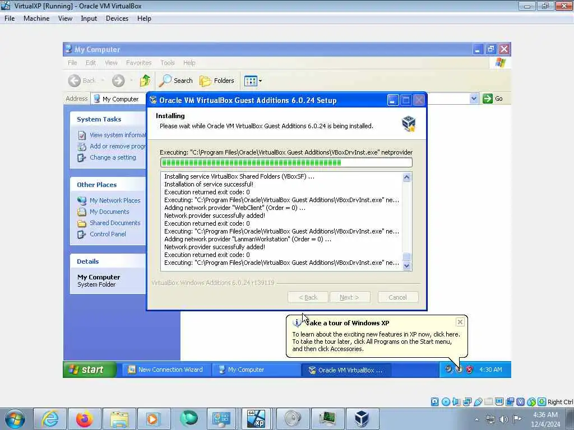The width and height of the screenshot is (574, 430).
Task: Click the recording status icon
Action: (x=510, y=402)
